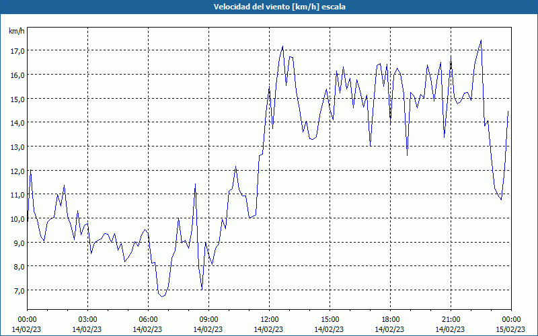Select the 16,0 y-axis label

pos(17,75)
